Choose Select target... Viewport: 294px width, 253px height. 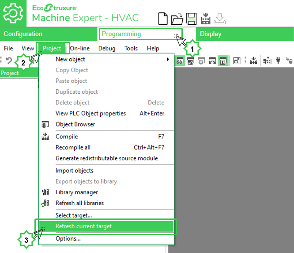click(106, 215)
